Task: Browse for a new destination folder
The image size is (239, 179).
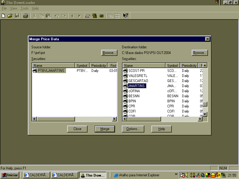Action: [200, 53]
